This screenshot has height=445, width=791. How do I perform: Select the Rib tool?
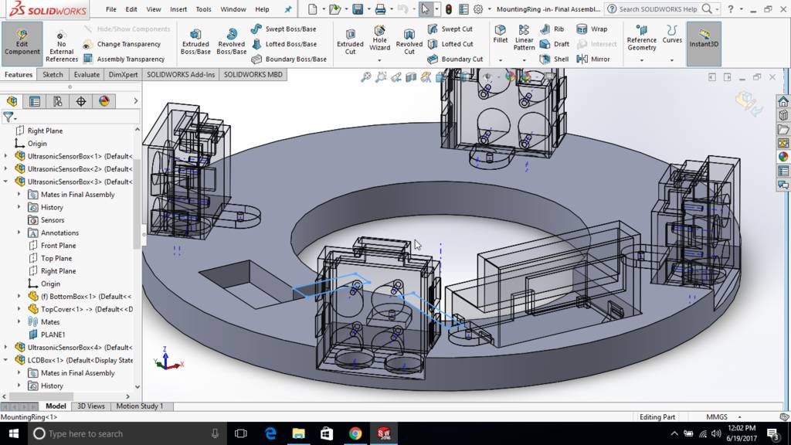tap(552, 29)
